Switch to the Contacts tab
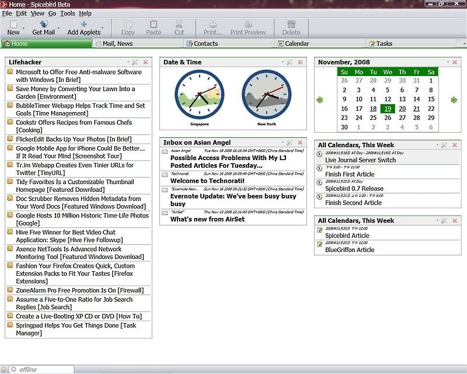 230,44
